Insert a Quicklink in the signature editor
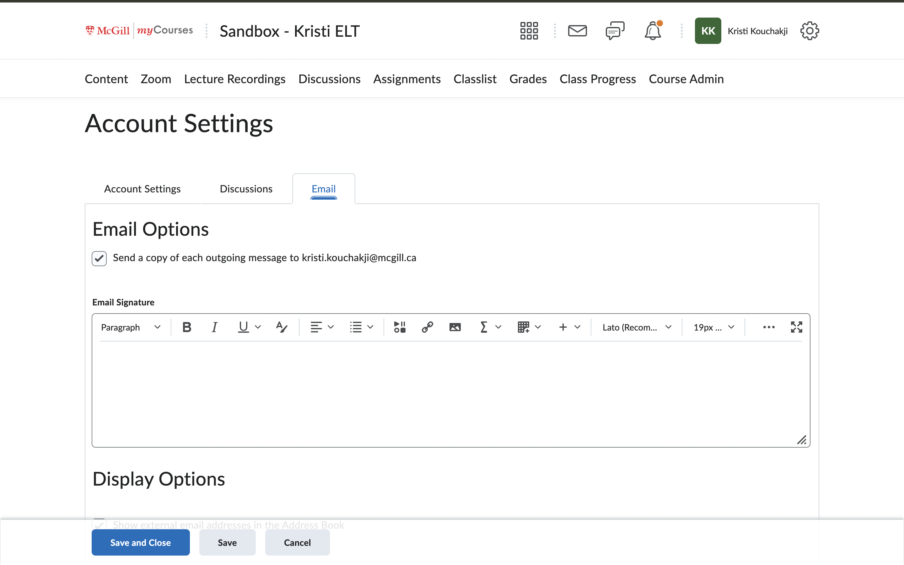The image size is (904, 565). [x=427, y=326]
